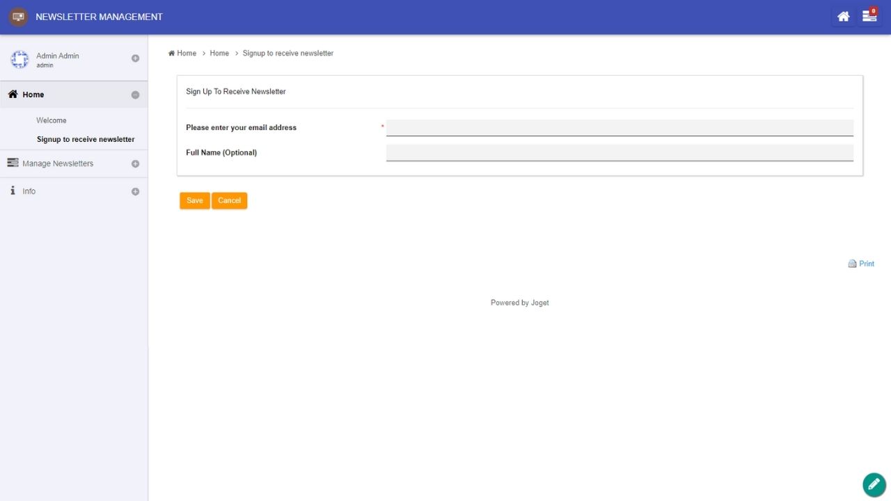Click the Powered by Joget text
Screen dimensions: 891x501
[x=520, y=303]
